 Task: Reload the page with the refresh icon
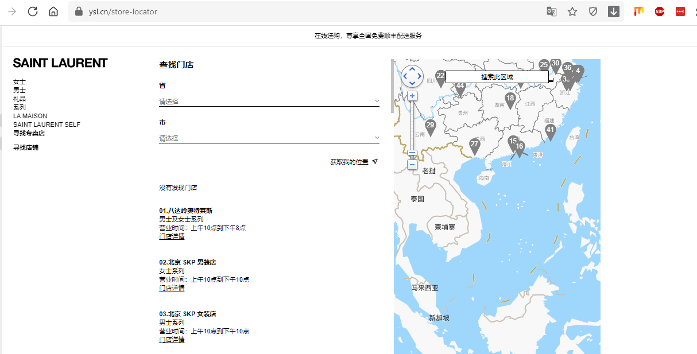(x=33, y=11)
